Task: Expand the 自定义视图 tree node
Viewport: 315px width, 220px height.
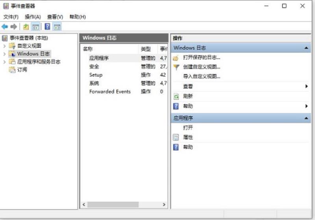Action: pyautogui.click(x=4, y=46)
